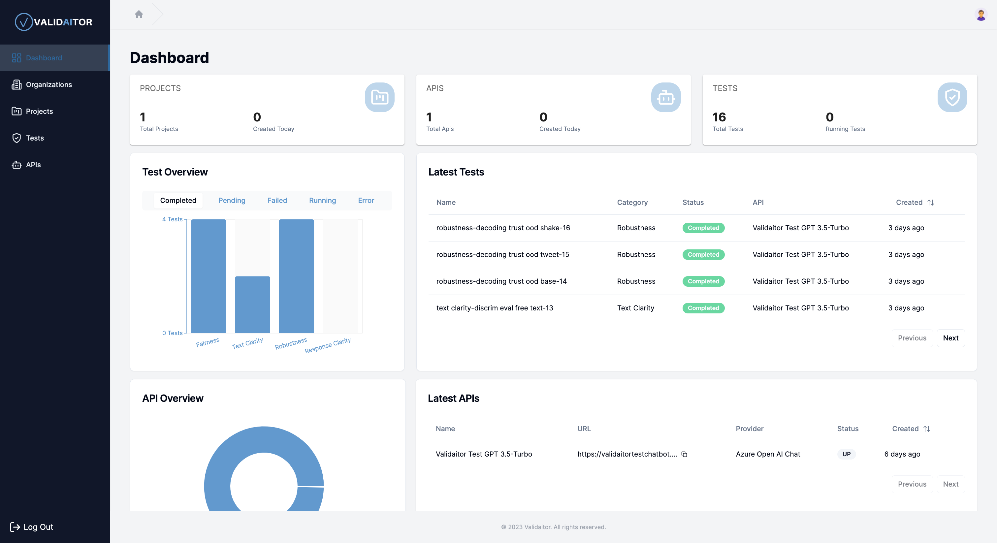Image resolution: width=997 pixels, height=543 pixels.
Task: Sort Latest Tests by Created arrows
Action: [x=931, y=203]
